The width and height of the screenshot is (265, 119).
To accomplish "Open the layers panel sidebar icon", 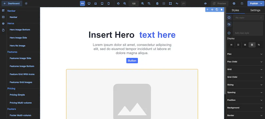I will 3,24.
